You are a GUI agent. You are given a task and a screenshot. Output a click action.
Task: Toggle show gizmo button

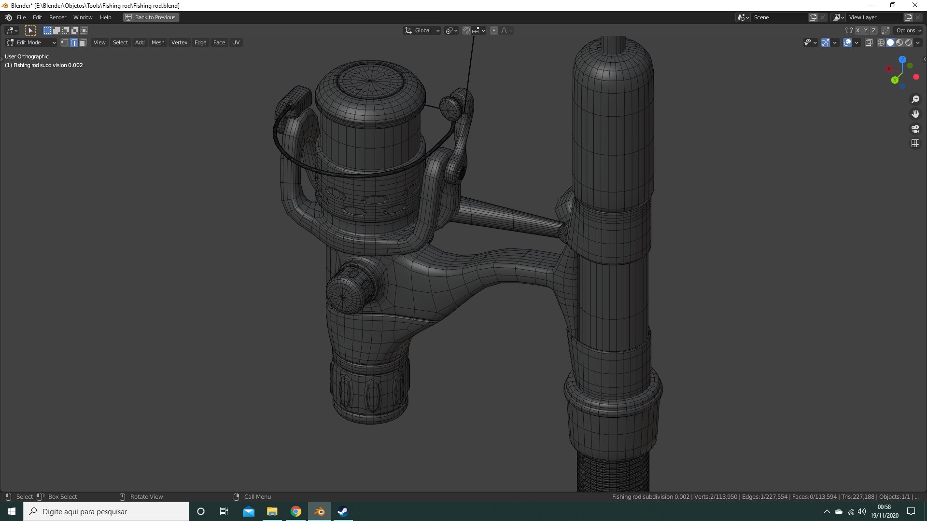coord(826,42)
